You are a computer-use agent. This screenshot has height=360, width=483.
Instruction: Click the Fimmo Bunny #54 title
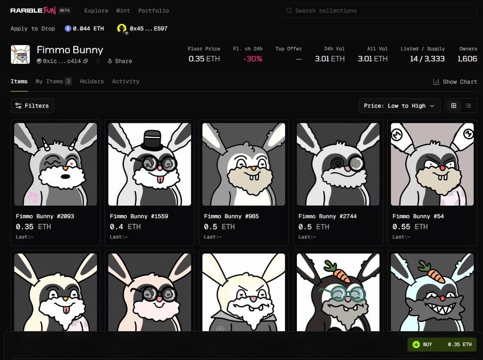click(x=418, y=216)
